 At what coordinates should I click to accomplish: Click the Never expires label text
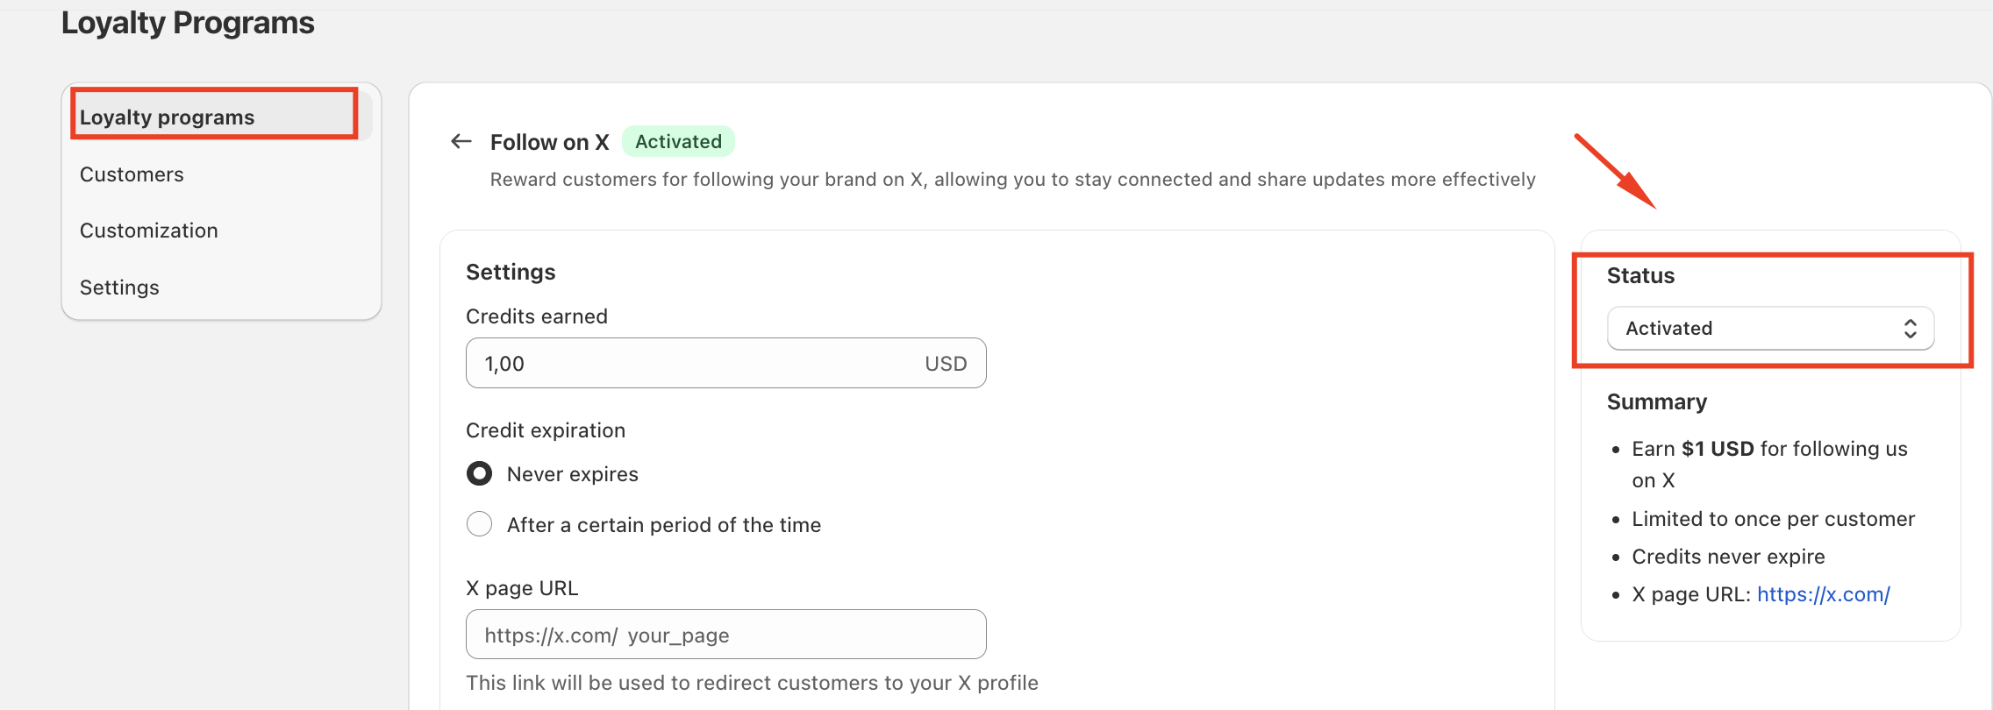[572, 474]
